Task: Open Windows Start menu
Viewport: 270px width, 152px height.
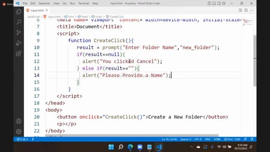Action: click(x=111, y=147)
